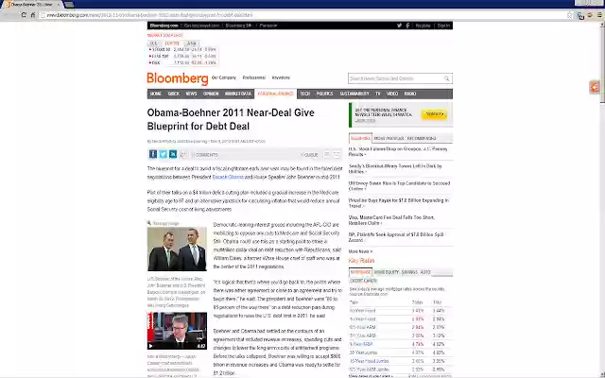Select Auto rates tab

425,272
